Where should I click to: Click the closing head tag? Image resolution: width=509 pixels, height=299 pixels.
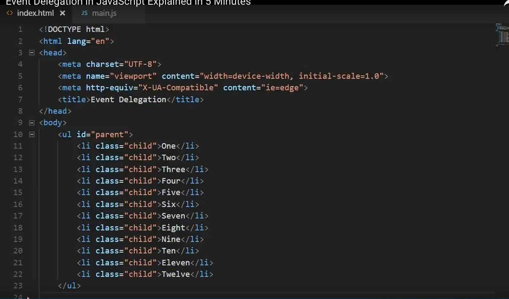coord(55,111)
